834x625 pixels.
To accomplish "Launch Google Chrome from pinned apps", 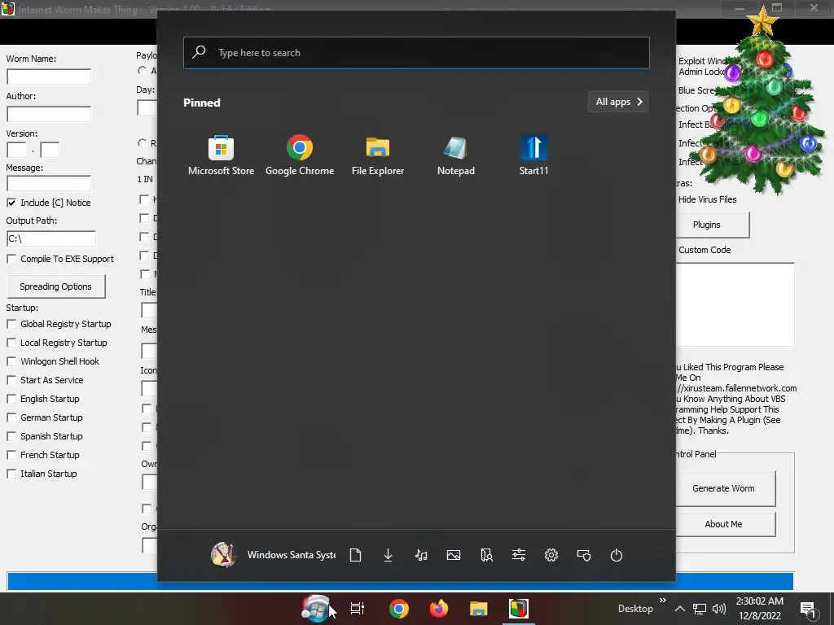I will (x=300, y=155).
